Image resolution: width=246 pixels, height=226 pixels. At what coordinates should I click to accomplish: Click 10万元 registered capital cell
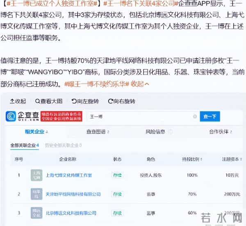click(x=232, y=175)
